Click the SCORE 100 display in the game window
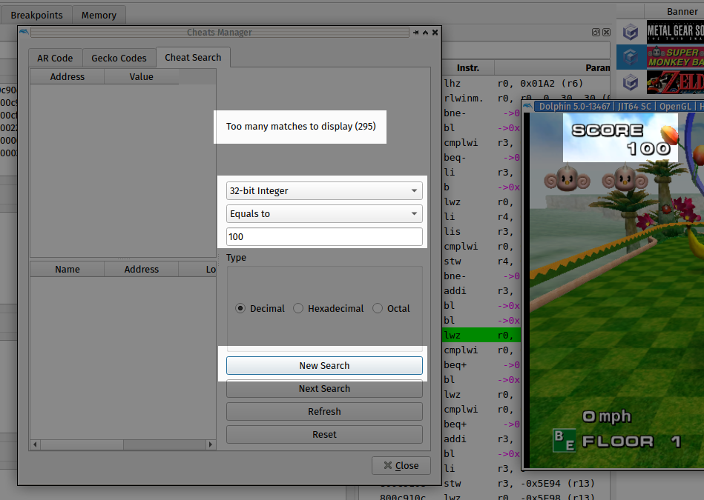 click(622, 139)
